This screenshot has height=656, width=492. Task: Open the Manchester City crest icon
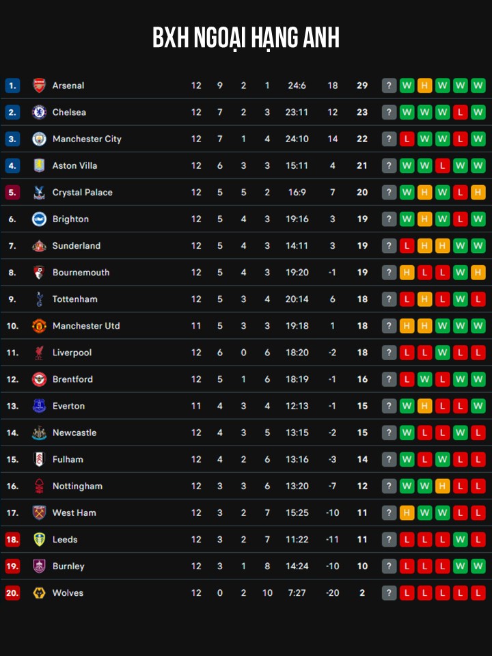click(x=39, y=139)
